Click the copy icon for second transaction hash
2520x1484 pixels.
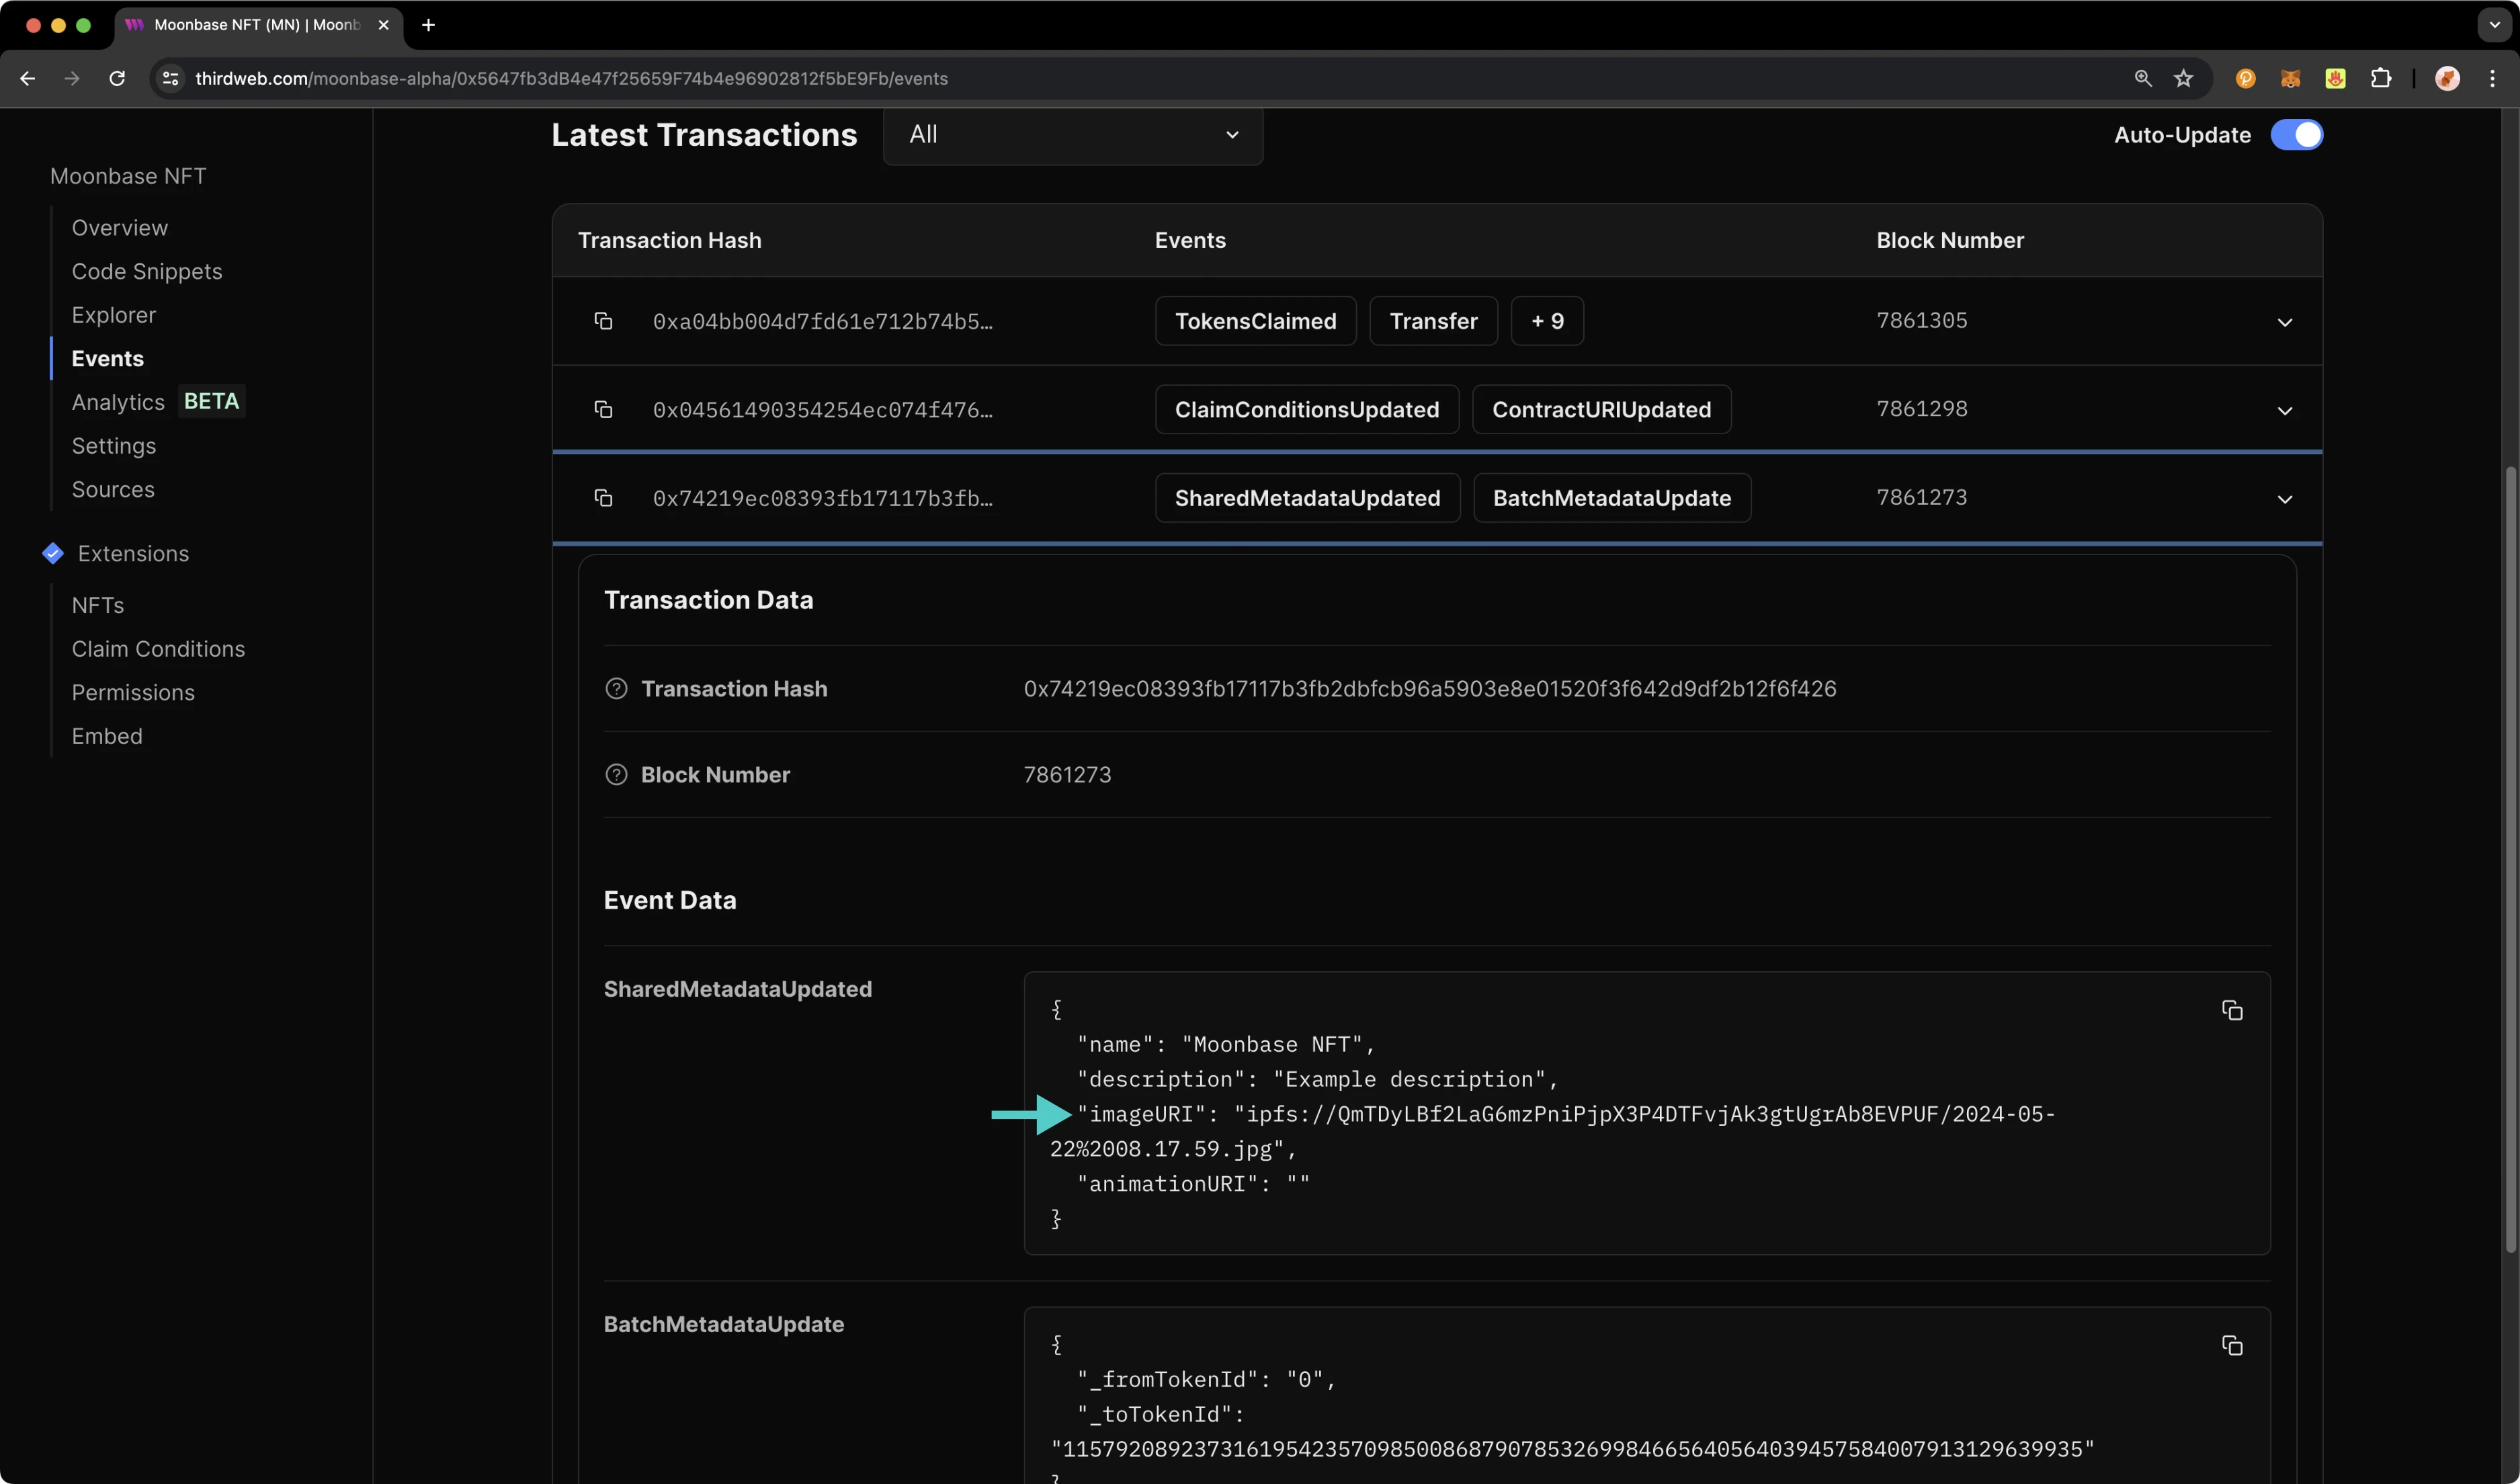pyautogui.click(x=602, y=408)
